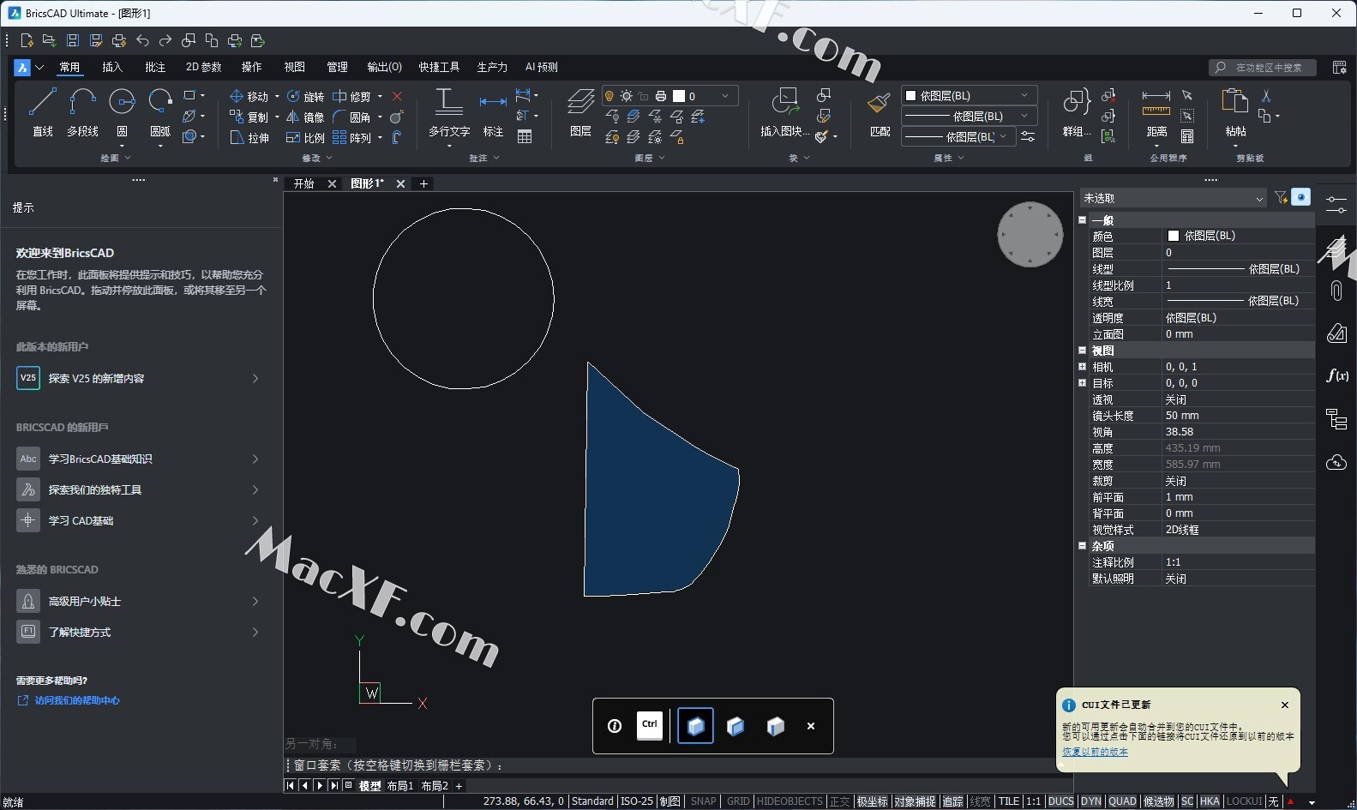Toggle 追踪 tracking in status bar

952,801
